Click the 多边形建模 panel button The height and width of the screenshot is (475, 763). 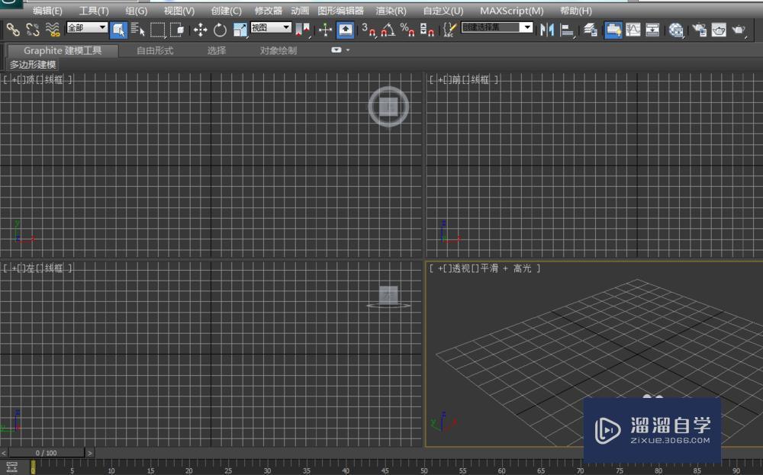tap(32, 65)
